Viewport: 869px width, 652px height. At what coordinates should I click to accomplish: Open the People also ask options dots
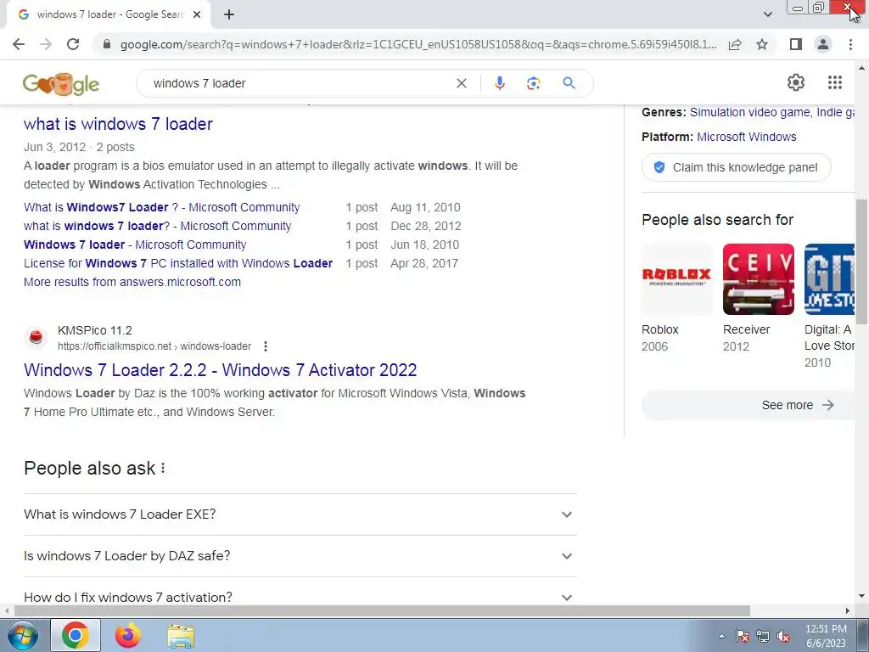tap(163, 468)
